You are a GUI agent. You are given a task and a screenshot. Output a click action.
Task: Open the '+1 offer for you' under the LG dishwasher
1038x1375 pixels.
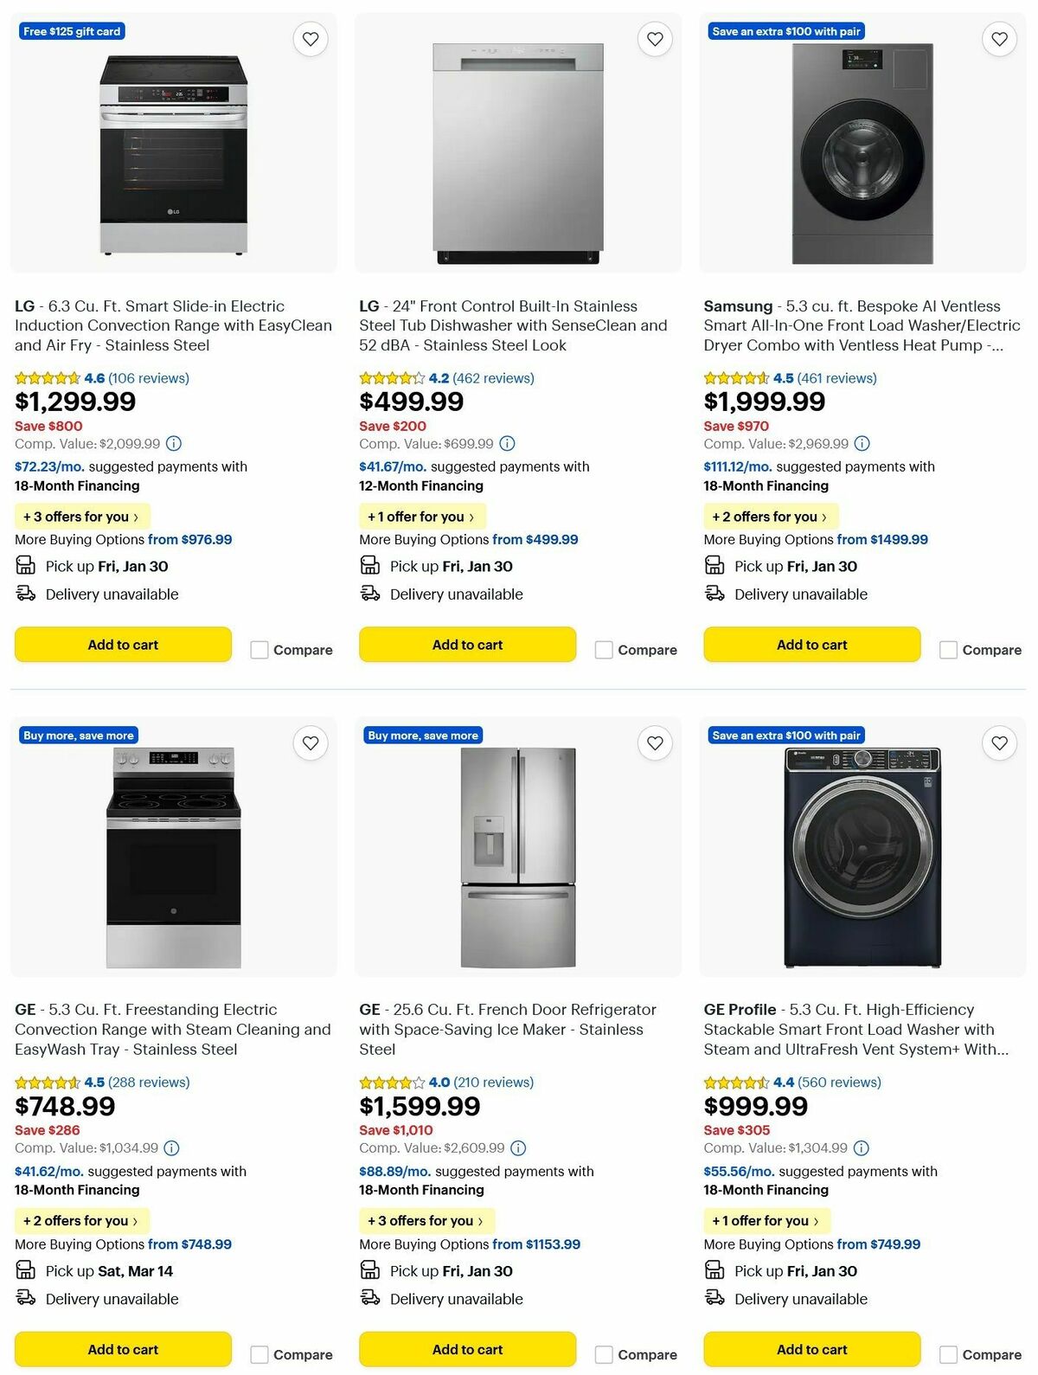click(x=421, y=517)
